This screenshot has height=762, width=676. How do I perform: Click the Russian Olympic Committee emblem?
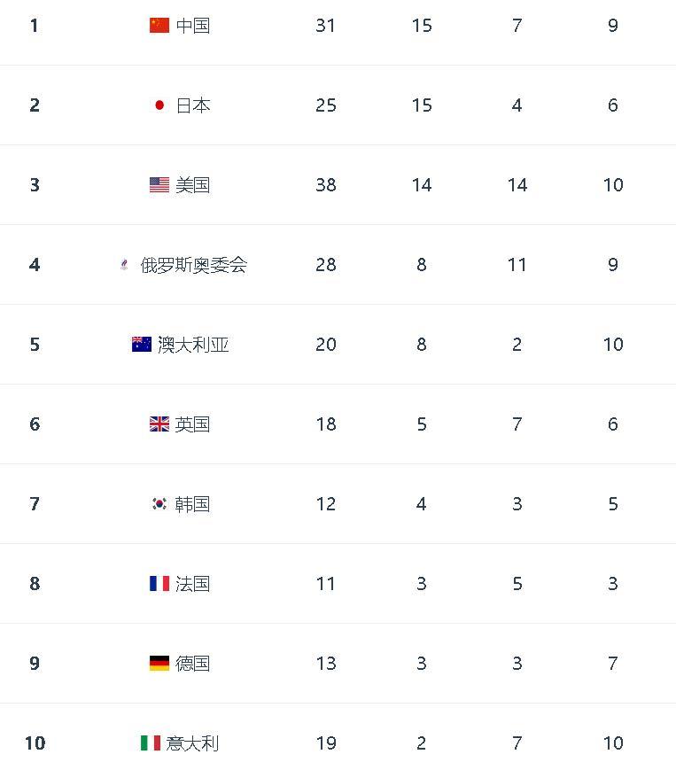click(x=124, y=264)
